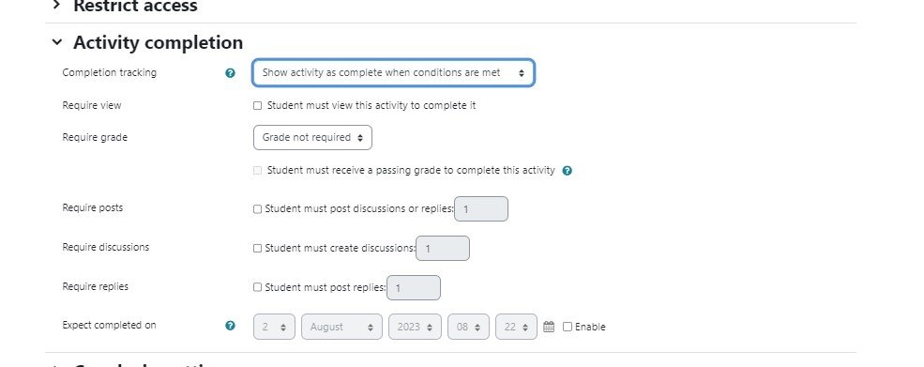The image size is (924, 367).
Task: Open the hour dropdown showing 08
Action: [x=468, y=327]
